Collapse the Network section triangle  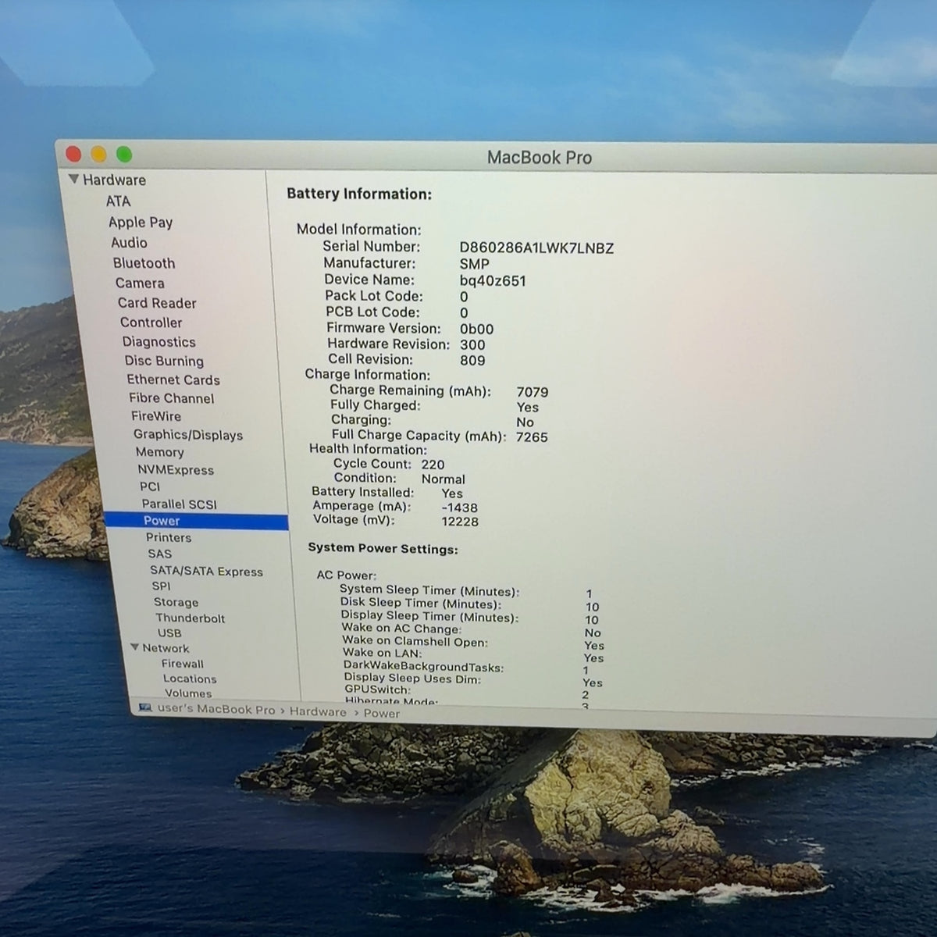coord(135,647)
